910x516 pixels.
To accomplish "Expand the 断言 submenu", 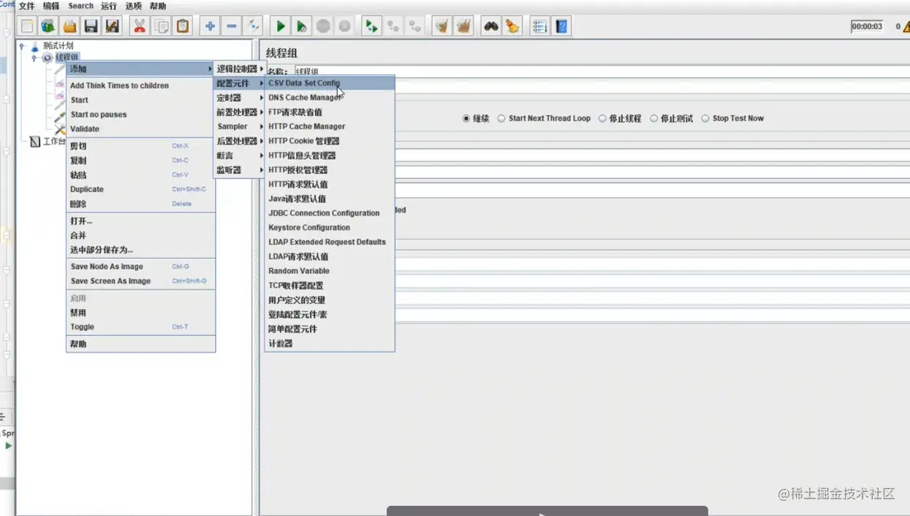I will click(x=239, y=156).
